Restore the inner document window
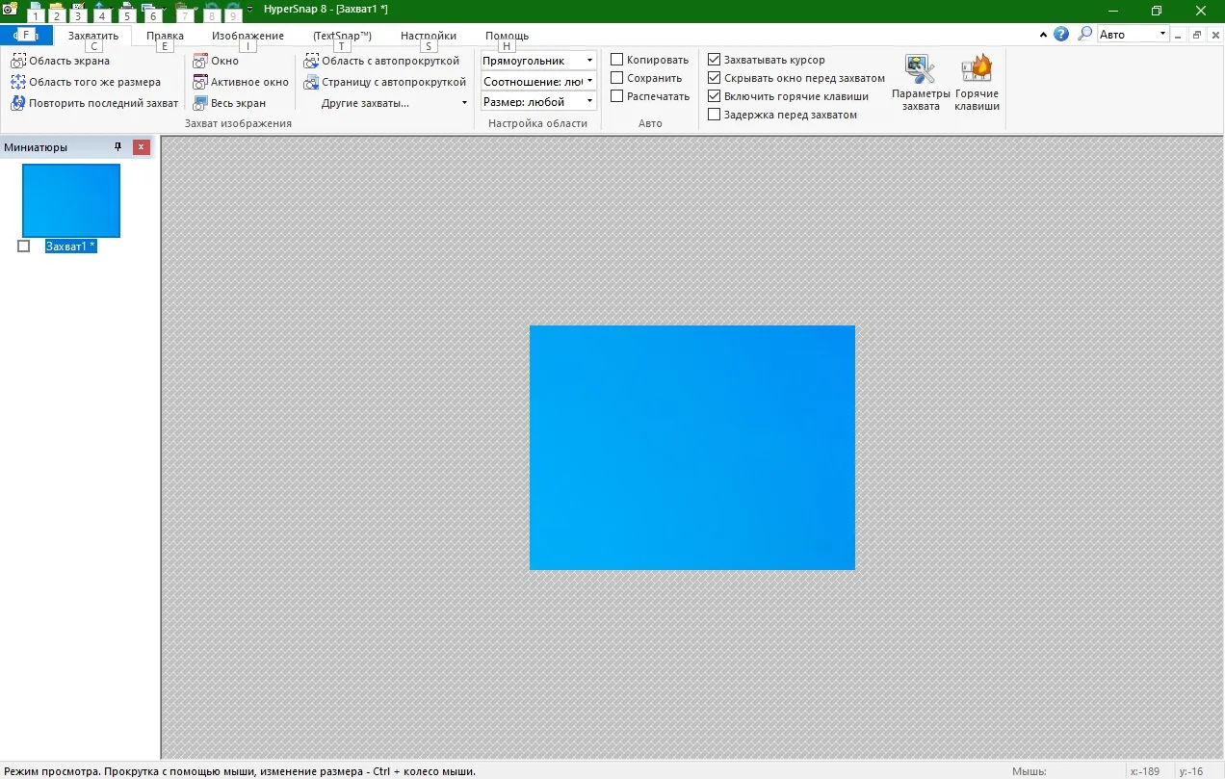1225x779 pixels. pyautogui.click(x=1197, y=35)
